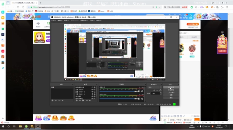Image resolution: width=233 pixels, height=130 pixels.
Task: Open mic/aux audio settings gear
Action: (x=142, y=99)
